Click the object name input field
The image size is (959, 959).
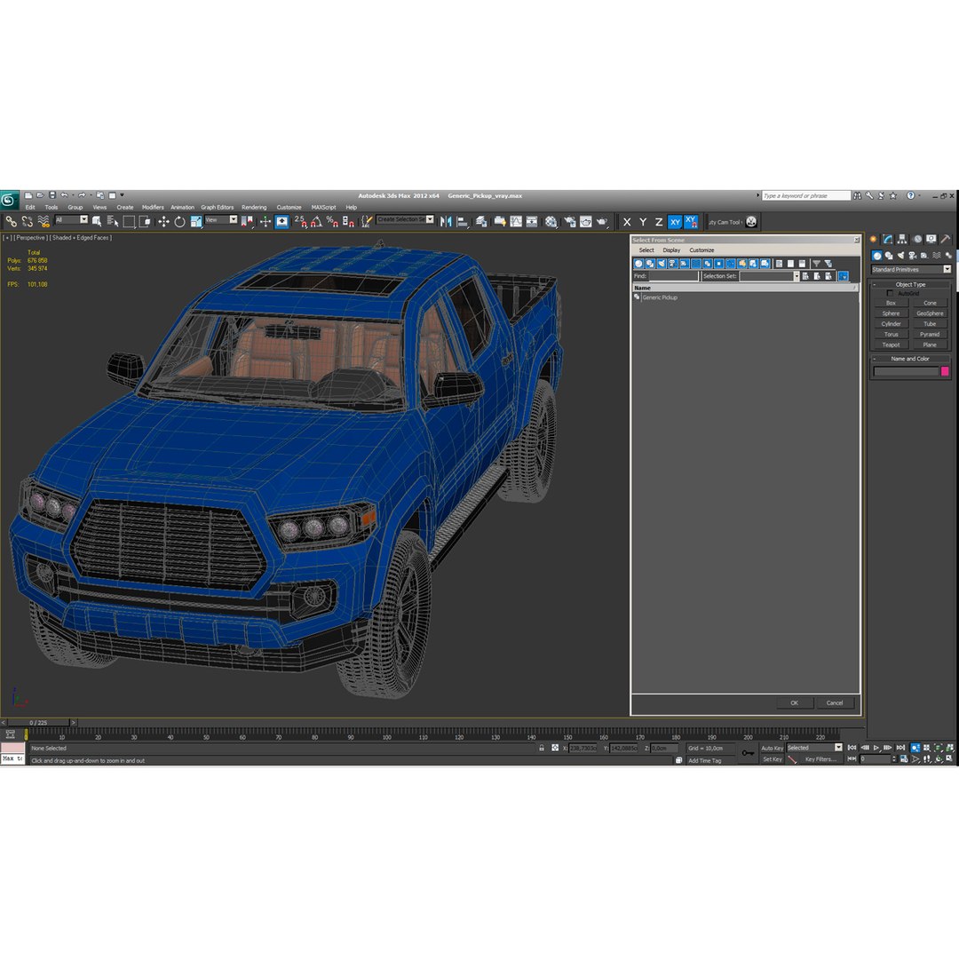[x=906, y=371]
